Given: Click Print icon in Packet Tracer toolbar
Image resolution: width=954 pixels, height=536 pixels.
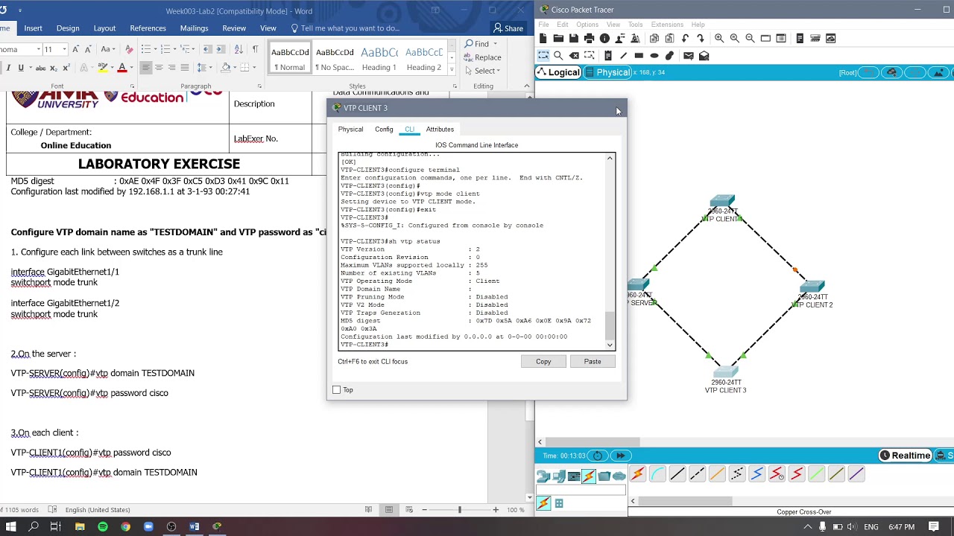Looking at the screenshot, I should (x=589, y=38).
